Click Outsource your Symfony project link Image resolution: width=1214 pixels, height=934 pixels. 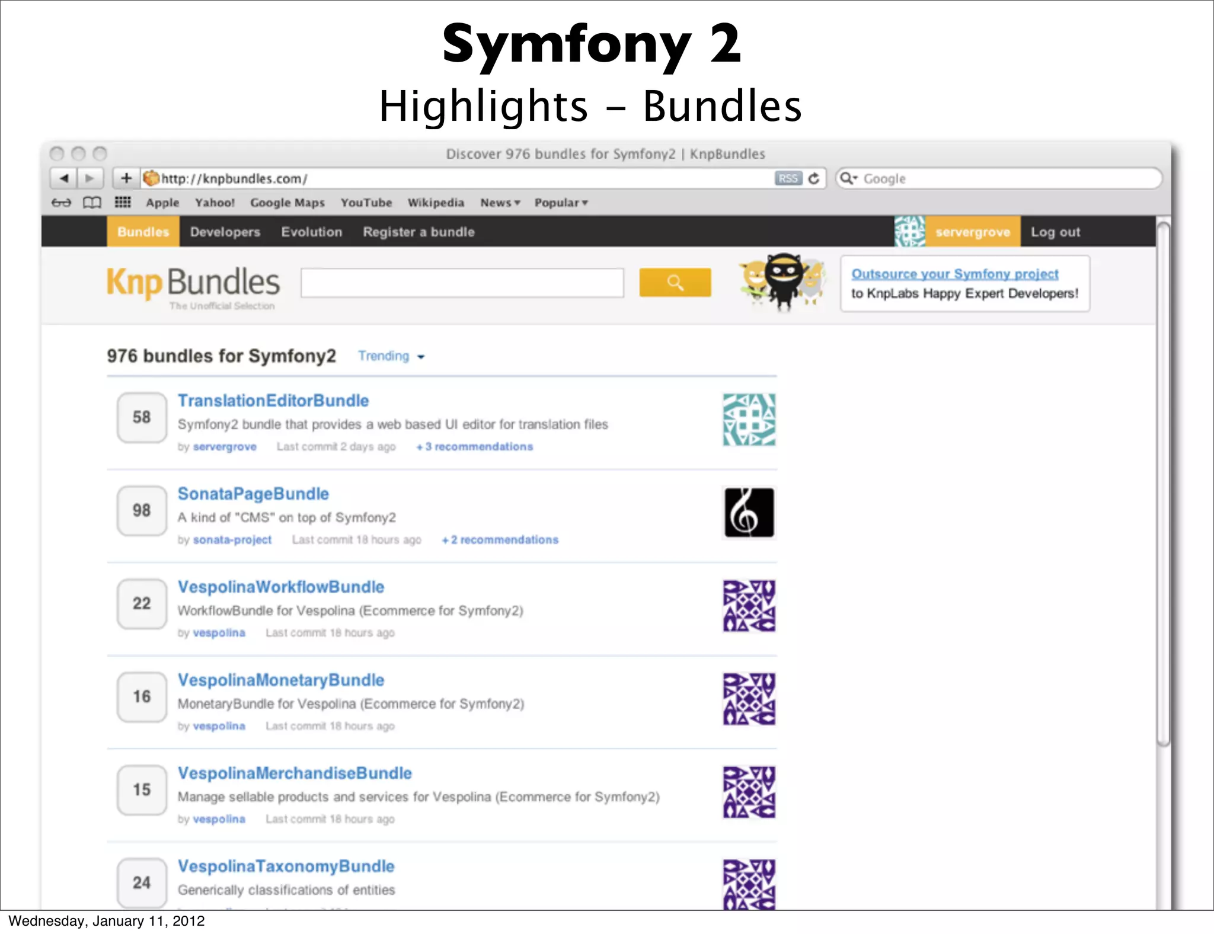[955, 274]
